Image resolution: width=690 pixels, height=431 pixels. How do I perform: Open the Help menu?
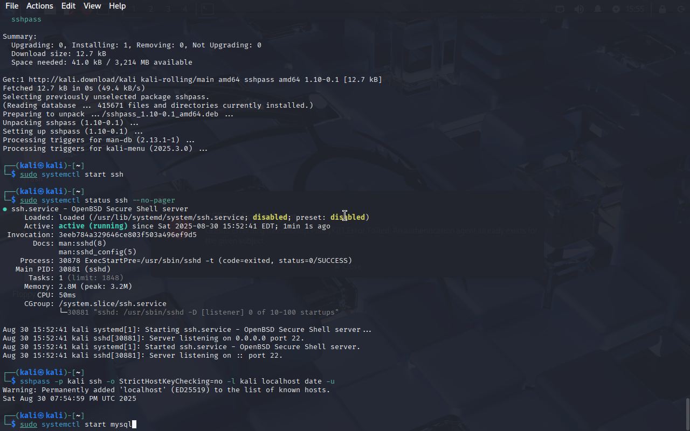117,6
